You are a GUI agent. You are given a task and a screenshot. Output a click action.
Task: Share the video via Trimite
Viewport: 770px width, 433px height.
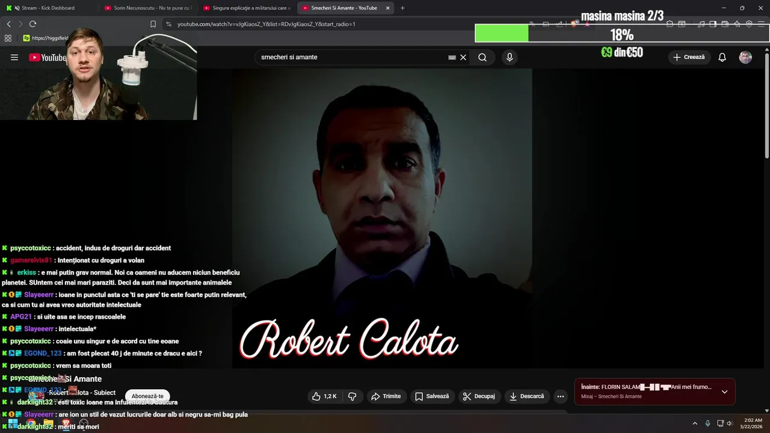pyautogui.click(x=386, y=396)
